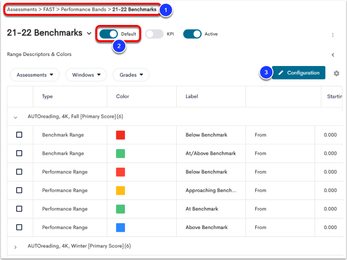Toggle the Active switch off
This screenshot has width=347, height=260.
pos(192,34)
